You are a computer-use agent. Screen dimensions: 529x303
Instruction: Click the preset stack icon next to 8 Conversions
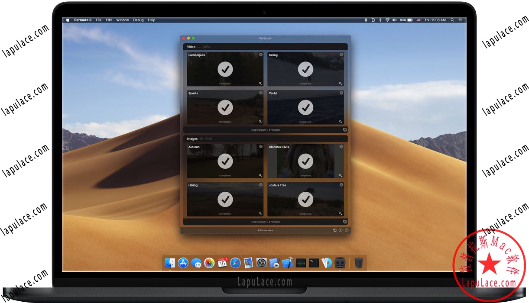click(x=334, y=230)
